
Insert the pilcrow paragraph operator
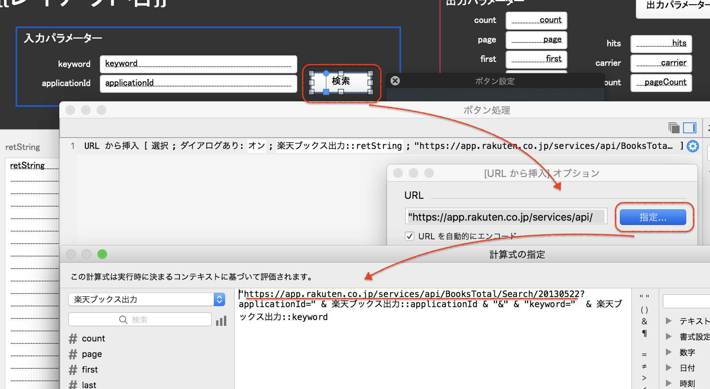[x=644, y=334]
